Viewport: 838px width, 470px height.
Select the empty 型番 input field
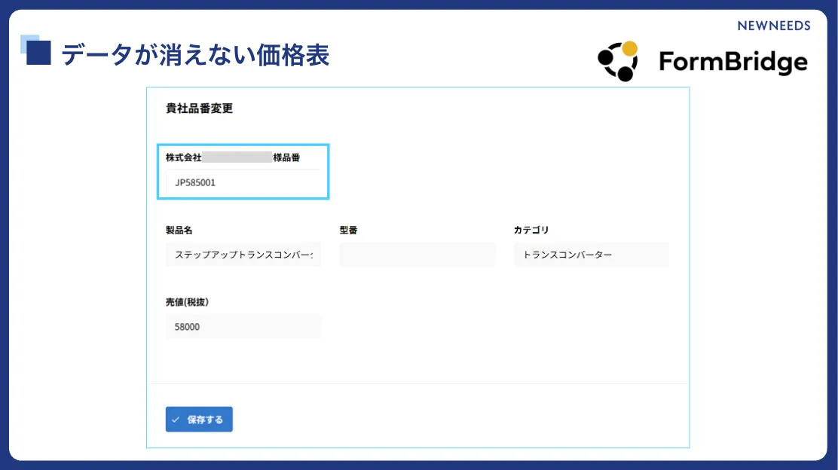tap(417, 255)
